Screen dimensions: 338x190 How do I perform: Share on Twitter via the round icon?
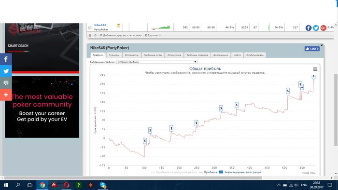pyautogui.click(x=316, y=28)
